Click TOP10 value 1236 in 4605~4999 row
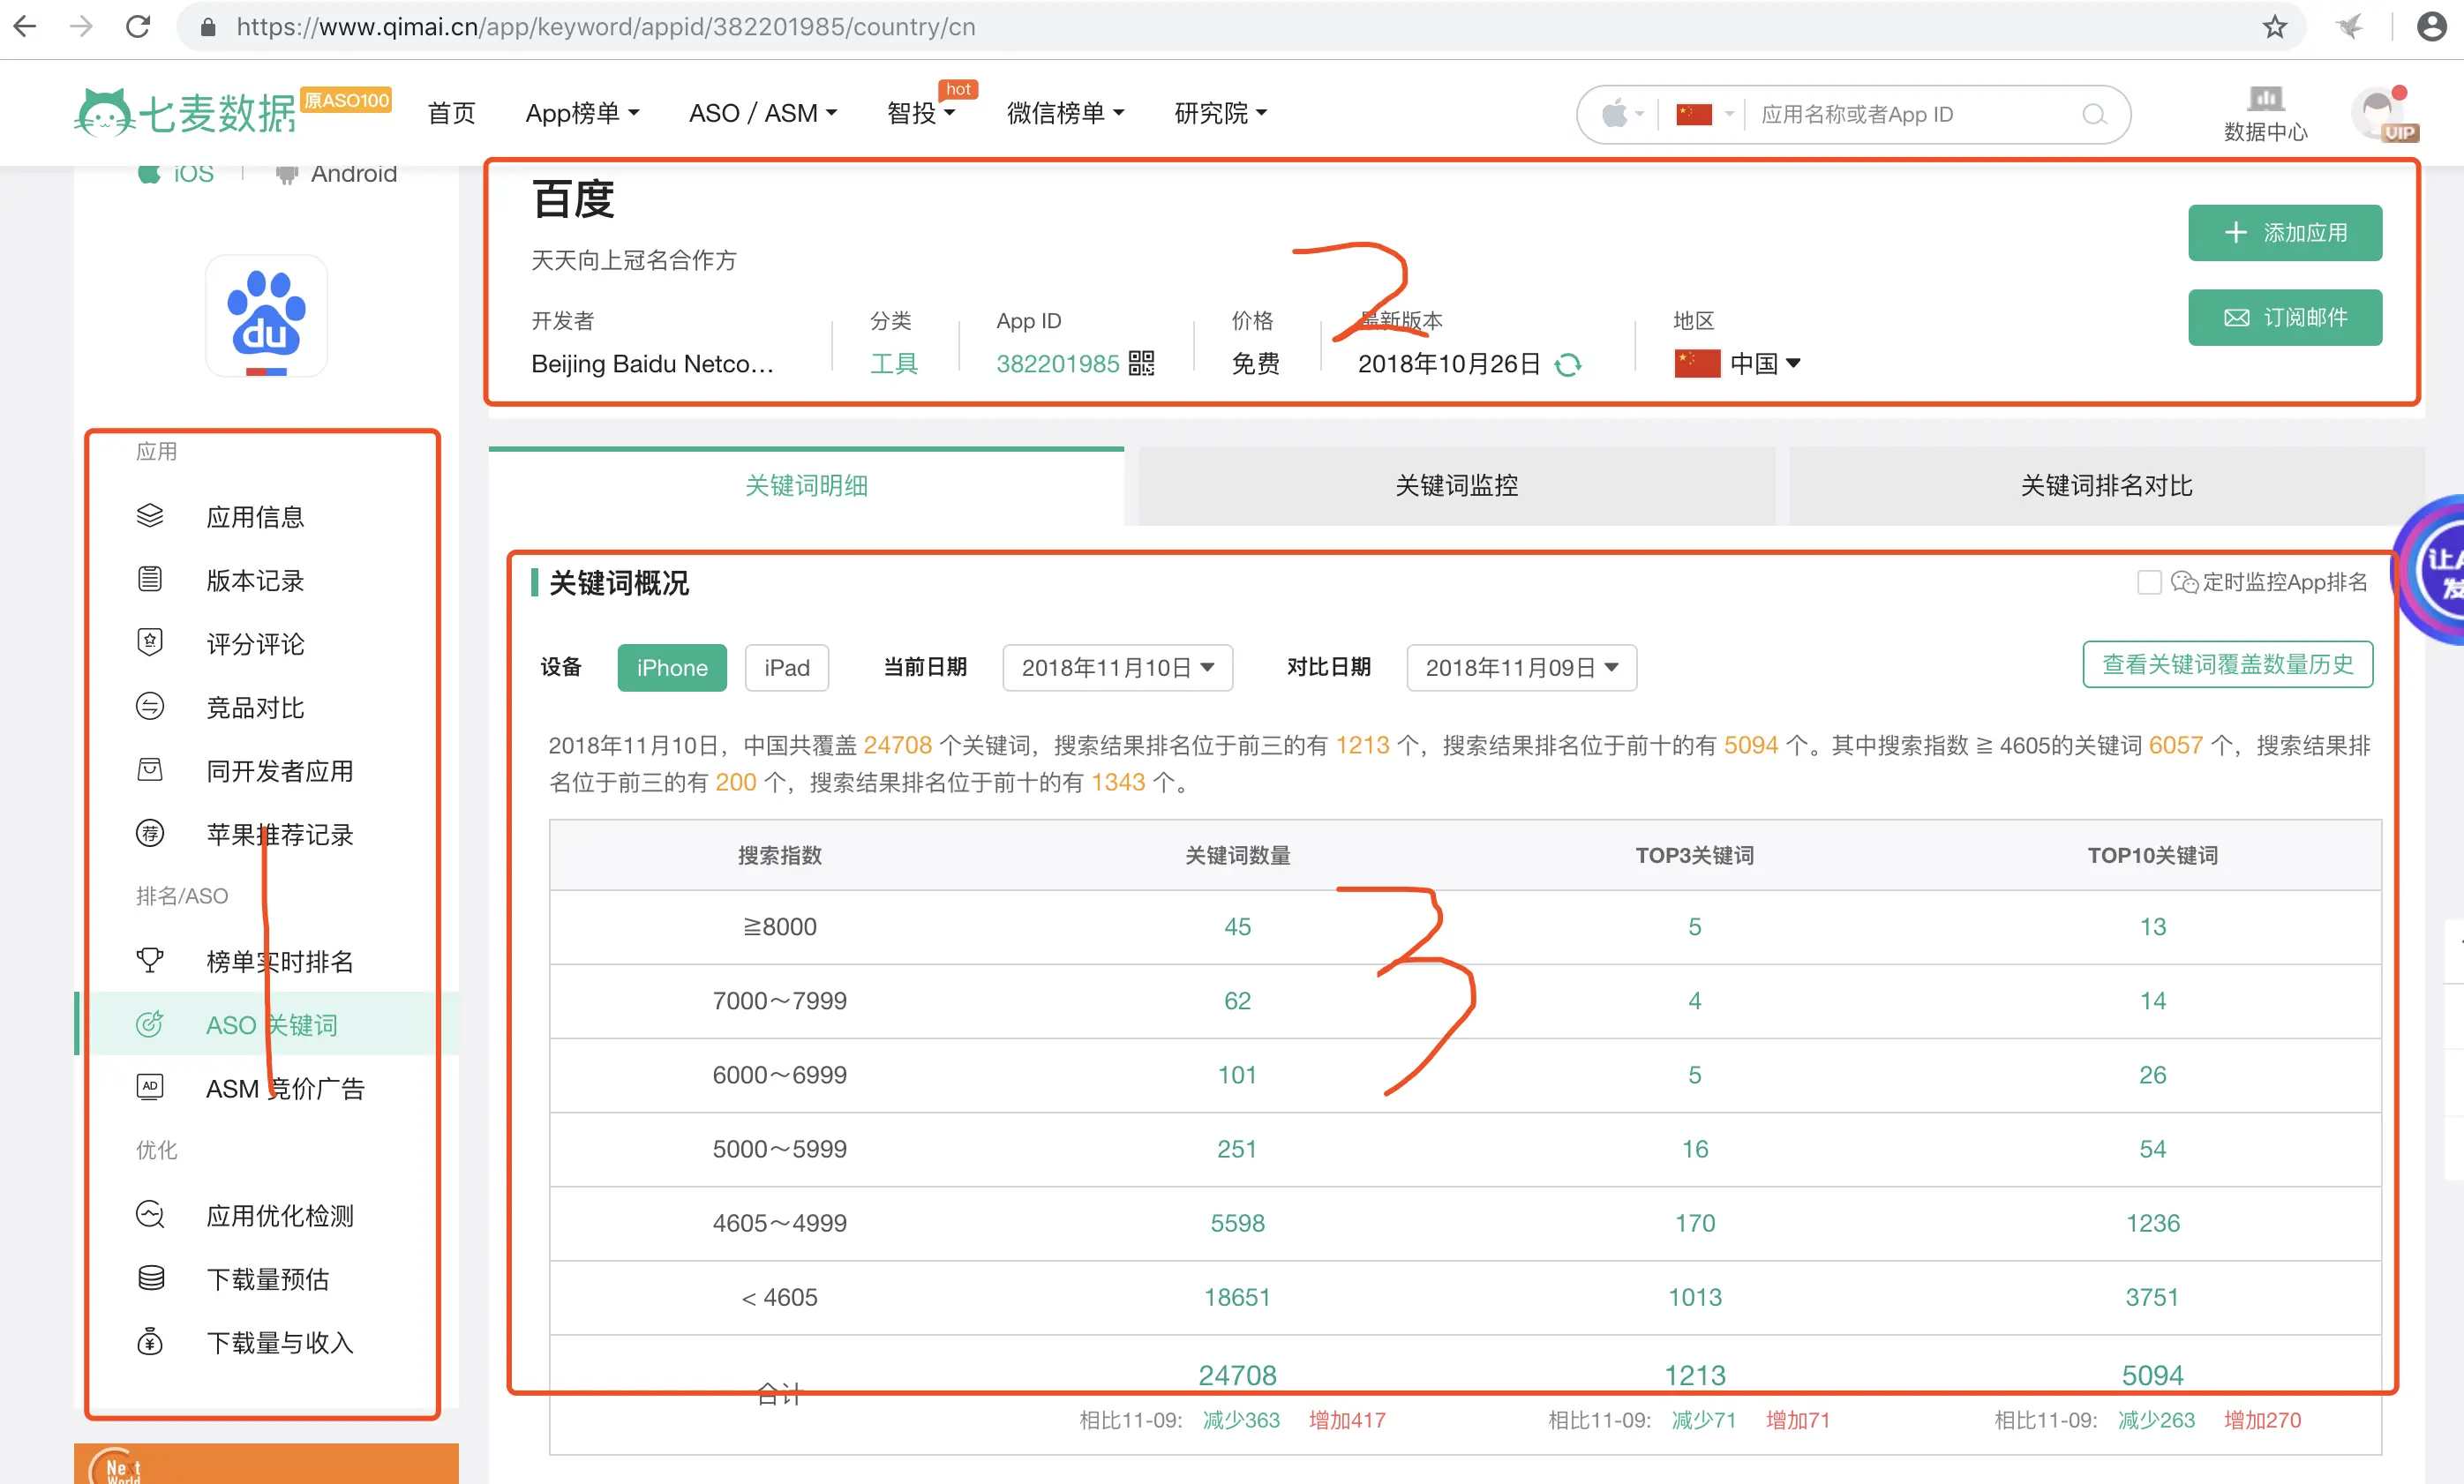This screenshot has width=2464, height=1484. (x=2152, y=1223)
